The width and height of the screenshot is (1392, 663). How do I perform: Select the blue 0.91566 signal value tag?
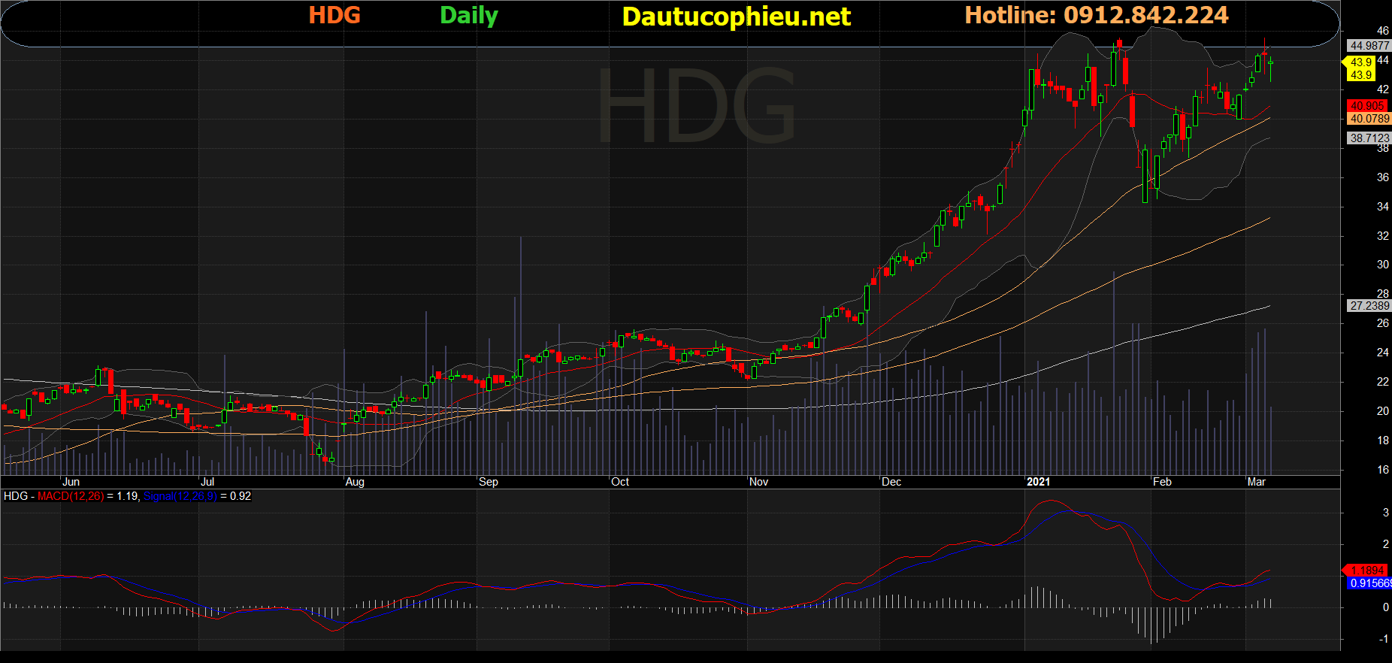click(x=1369, y=583)
